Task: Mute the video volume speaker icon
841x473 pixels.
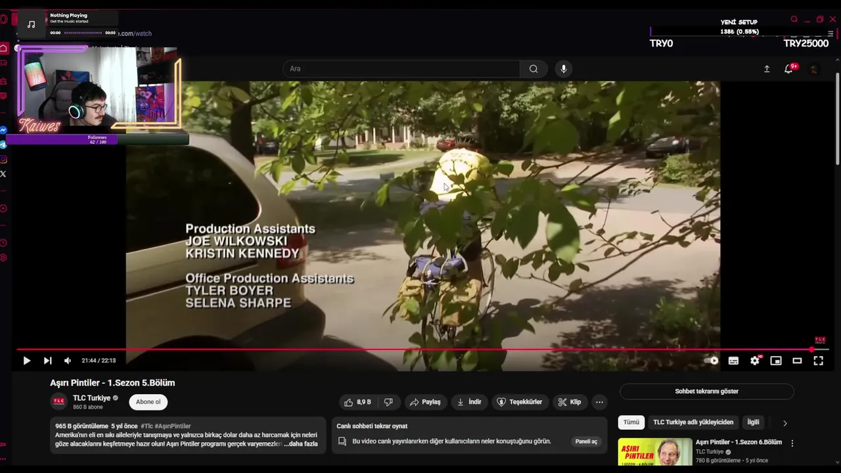Action: pos(68,361)
